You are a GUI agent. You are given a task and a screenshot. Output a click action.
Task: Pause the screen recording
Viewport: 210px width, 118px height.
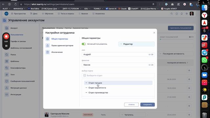coord(6,46)
